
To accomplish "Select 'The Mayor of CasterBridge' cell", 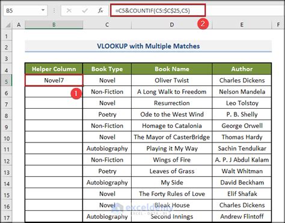I will coord(172,137).
